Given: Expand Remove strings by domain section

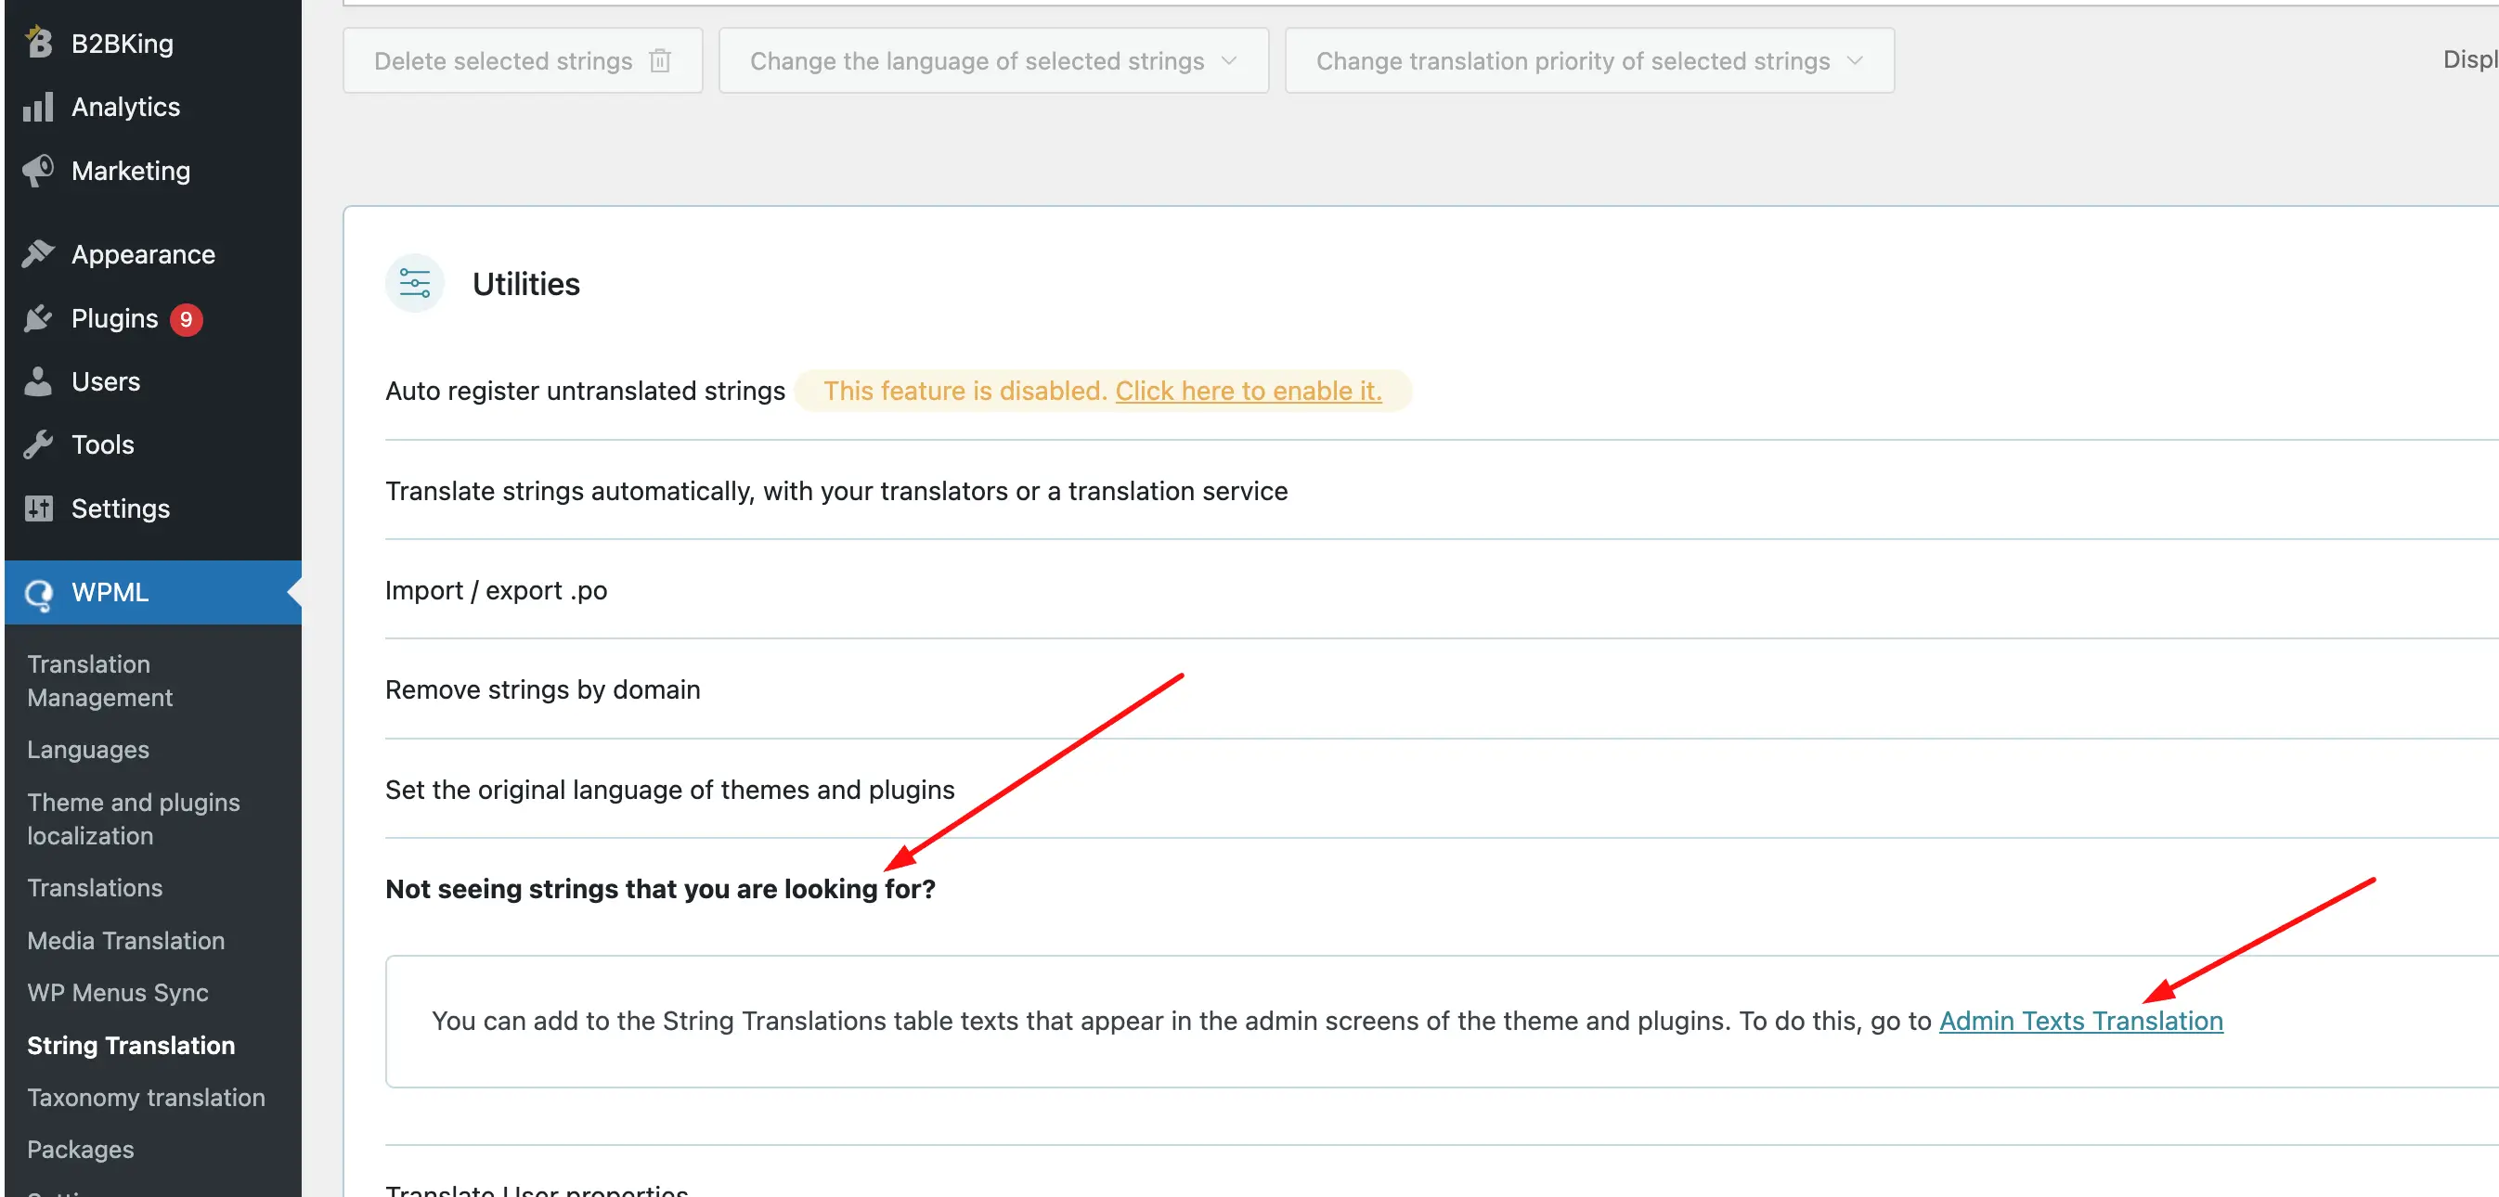Looking at the screenshot, I should coord(542,689).
